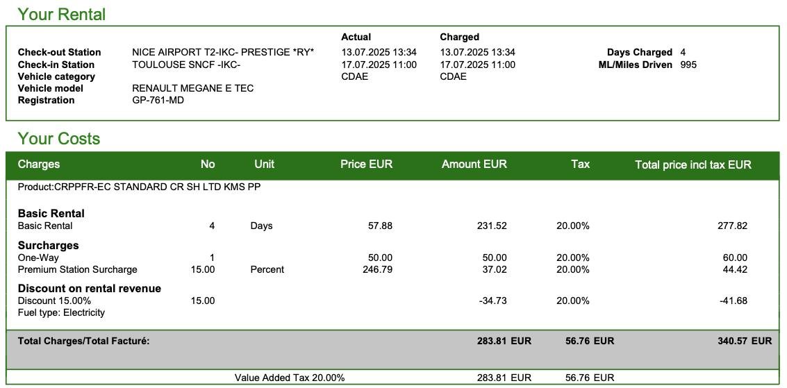
Task: Click the Premium Station Surcharge label
Action: tap(77, 270)
